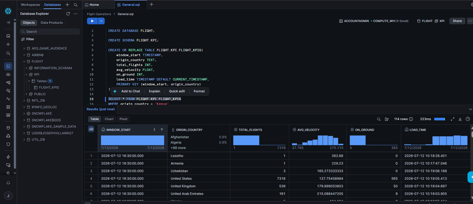This screenshot has height=204, width=473.
Task: Add new item with Databases plus icon
Action: pyautogui.click(x=67, y=5)
